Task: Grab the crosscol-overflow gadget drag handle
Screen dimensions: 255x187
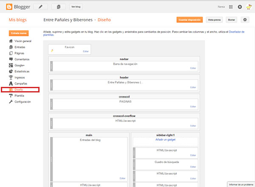Action: [51, 124]
